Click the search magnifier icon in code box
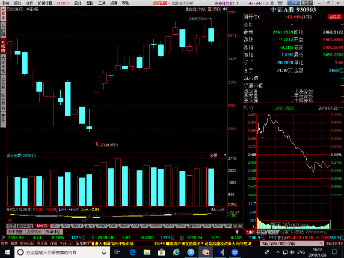Viewport: 344px width, 258px height. [x=321, y=244]
